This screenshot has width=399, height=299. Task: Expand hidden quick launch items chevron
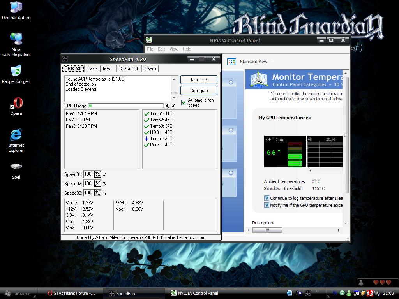point(317,291)
